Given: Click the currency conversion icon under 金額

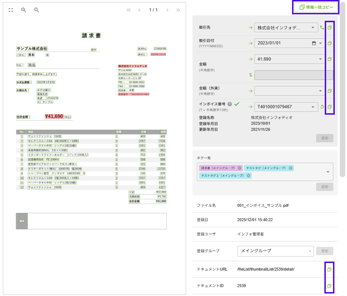Looking at the screenshot, I should [x=250, y=75].
